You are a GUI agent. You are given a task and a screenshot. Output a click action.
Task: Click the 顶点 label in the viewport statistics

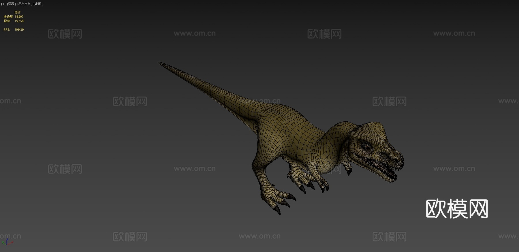click(x=7, y=21)
